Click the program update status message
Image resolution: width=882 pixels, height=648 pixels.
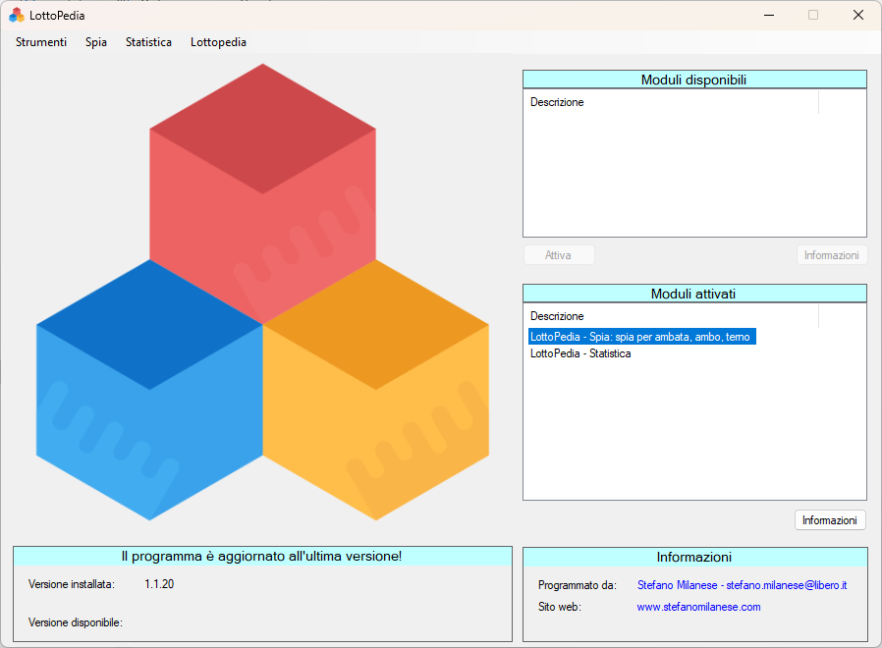(261, 557)
